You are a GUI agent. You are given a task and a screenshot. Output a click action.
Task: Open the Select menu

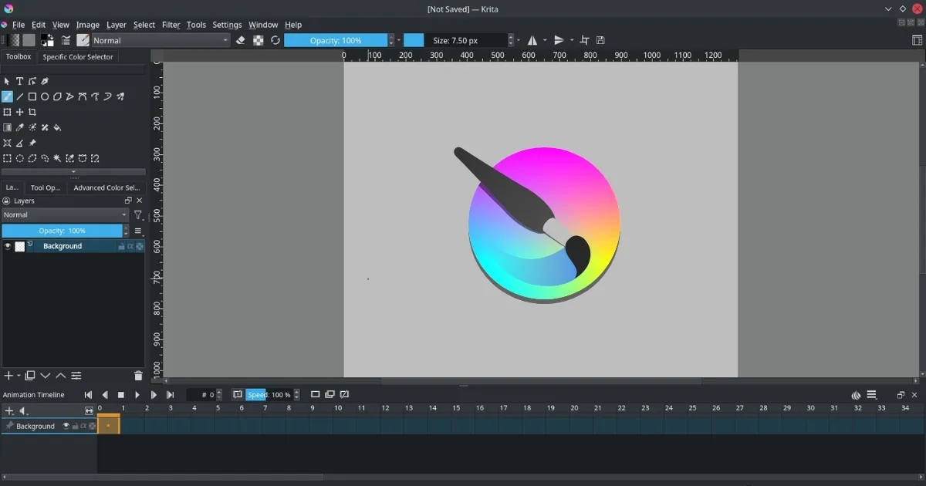(144, 25)
